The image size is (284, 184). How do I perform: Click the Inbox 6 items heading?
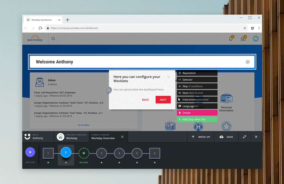pyautogui.click(x=52, y=82)
